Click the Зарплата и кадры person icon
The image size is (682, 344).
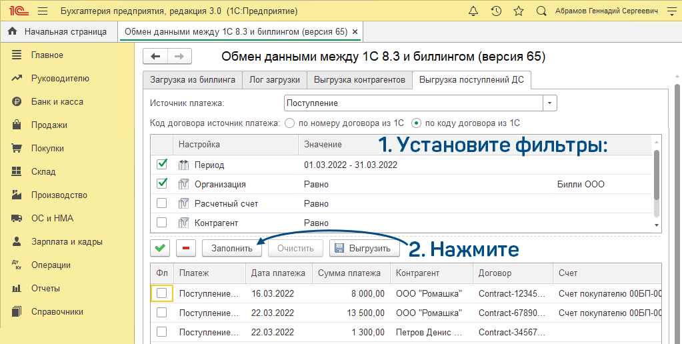pos(17,241)
